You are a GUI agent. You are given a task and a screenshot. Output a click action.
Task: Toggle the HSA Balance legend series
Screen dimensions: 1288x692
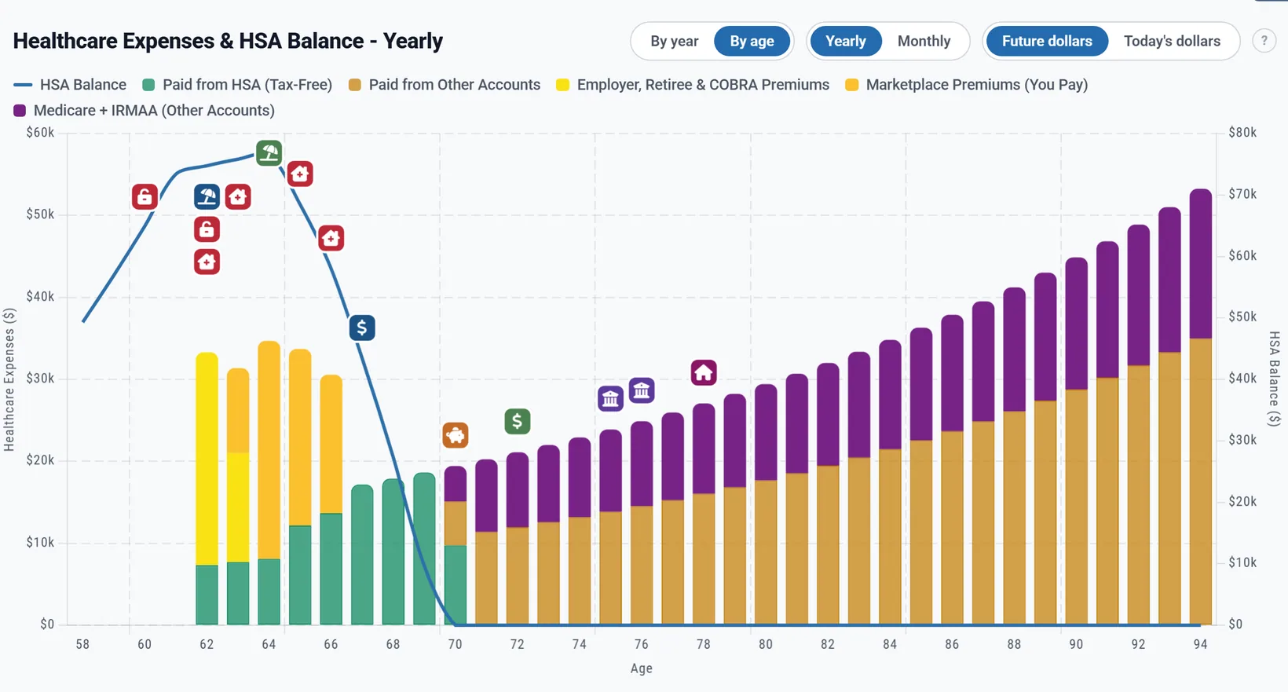70,85
